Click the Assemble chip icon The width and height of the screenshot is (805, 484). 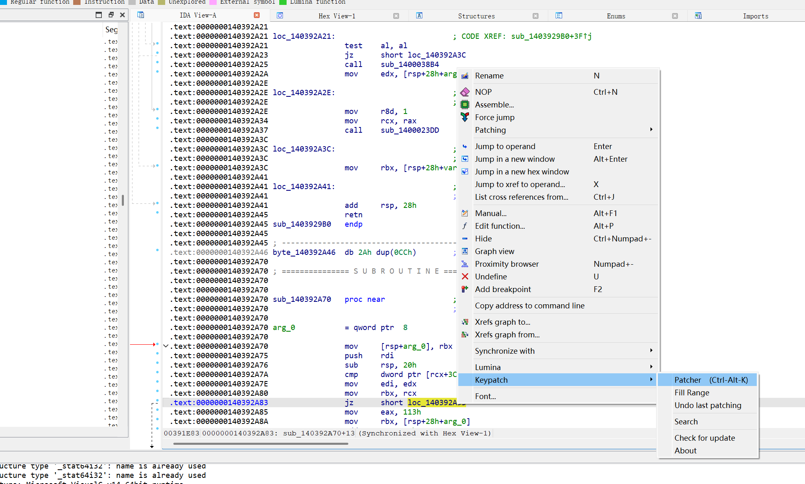[465, 105]
